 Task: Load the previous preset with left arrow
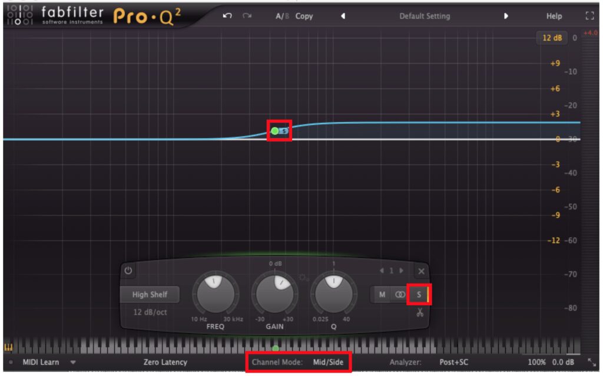coord(343,16)
